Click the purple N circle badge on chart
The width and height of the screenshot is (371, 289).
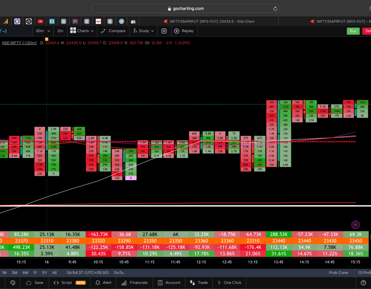pyautogui.click(x=356, y=225)
